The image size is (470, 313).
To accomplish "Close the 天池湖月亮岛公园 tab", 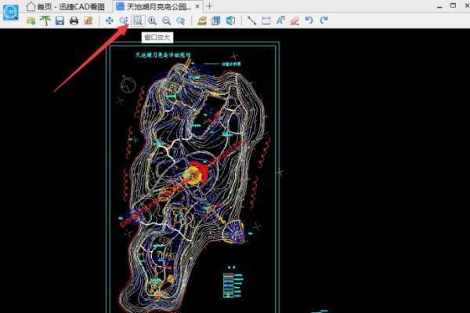I will 197,6.
